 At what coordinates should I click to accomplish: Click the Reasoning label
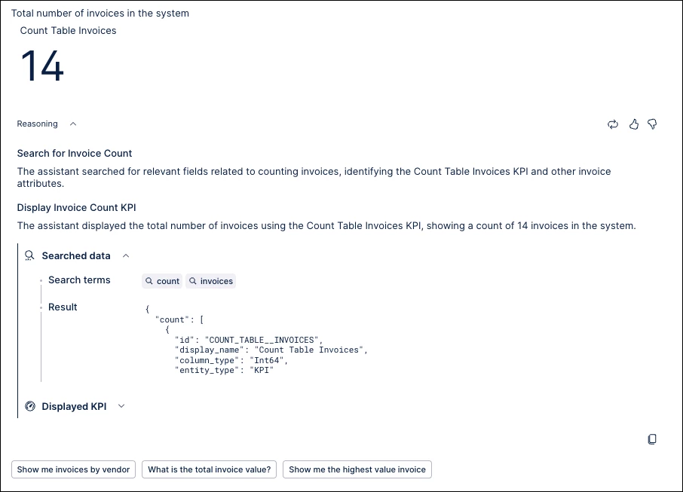click(x=37, y=124)
